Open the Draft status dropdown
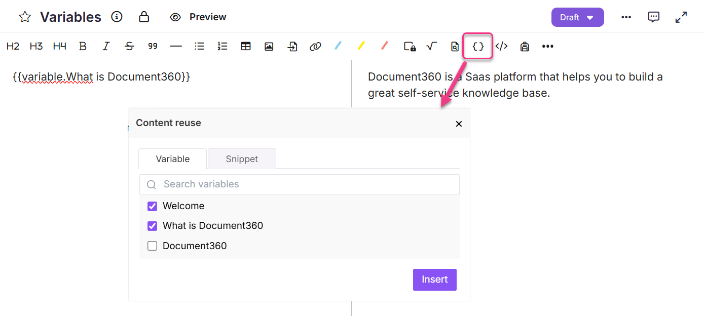The image size is (704, 316). 577,17
